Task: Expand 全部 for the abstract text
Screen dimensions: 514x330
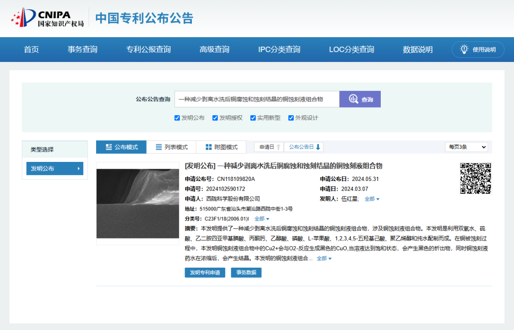Action: point(324,259)
